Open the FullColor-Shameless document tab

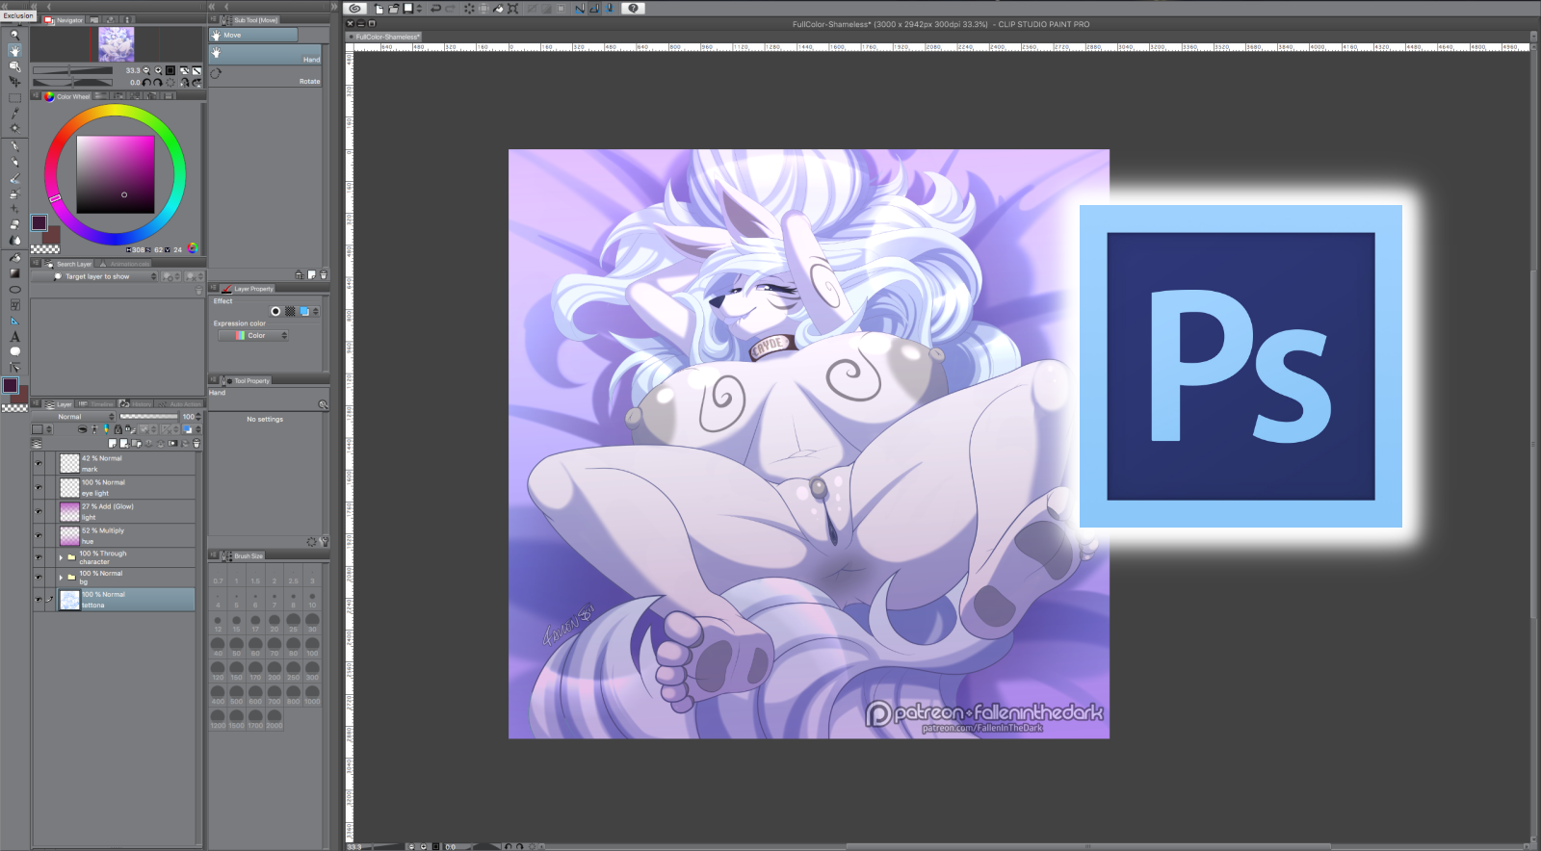pos(385,37)
